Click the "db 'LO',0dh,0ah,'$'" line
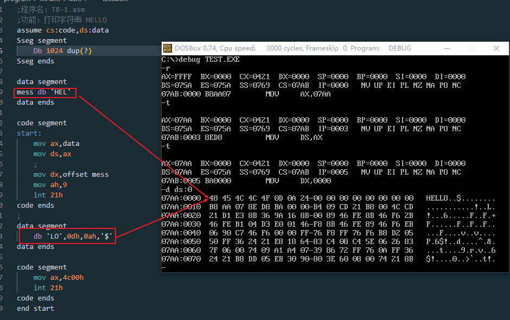Image resolution: width=510 pixels, height=320 pixels. pos(73,236)
